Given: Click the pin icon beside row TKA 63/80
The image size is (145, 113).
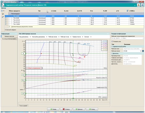Looking at the screenshot, I should tap(6, 18).
